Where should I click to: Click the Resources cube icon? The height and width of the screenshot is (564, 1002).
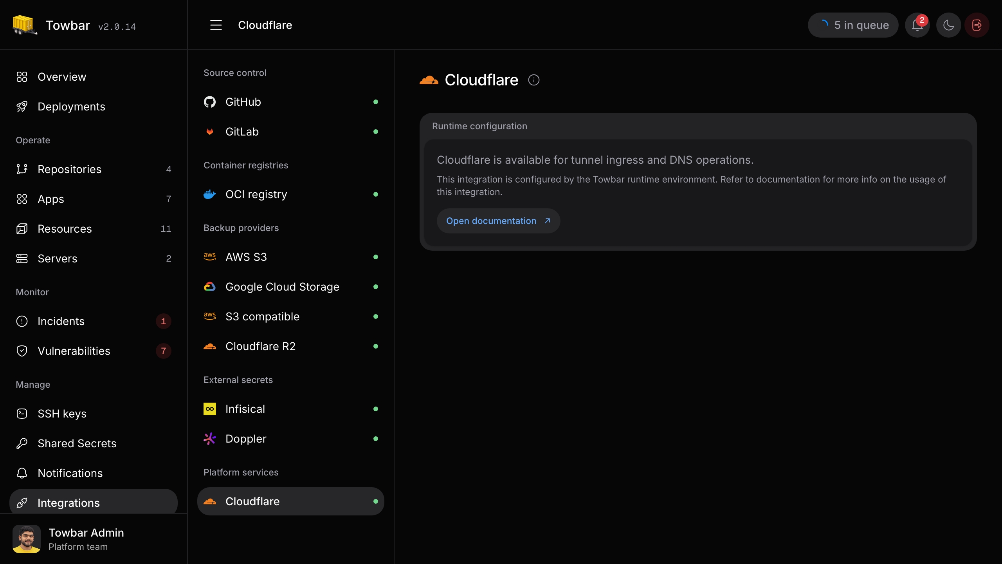point(22,229)
